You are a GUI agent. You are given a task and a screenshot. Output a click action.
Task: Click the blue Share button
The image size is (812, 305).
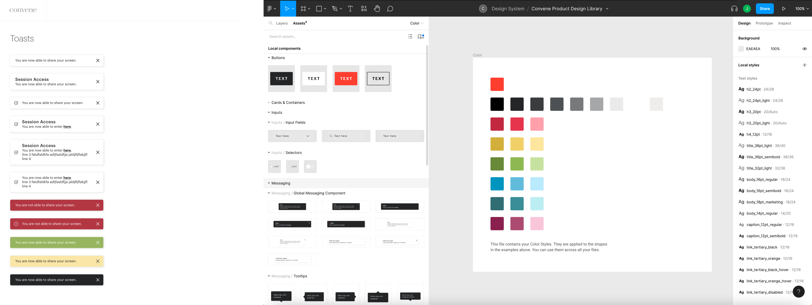point(765,9)
